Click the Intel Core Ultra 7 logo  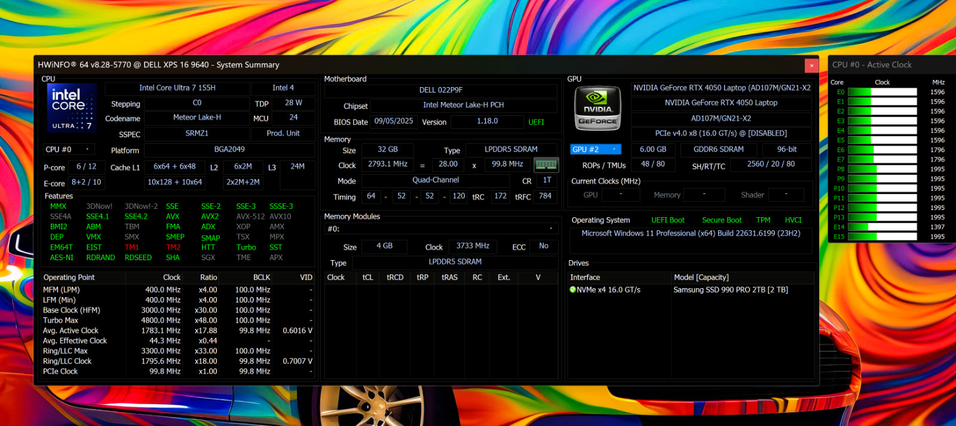tap(72, 108)
